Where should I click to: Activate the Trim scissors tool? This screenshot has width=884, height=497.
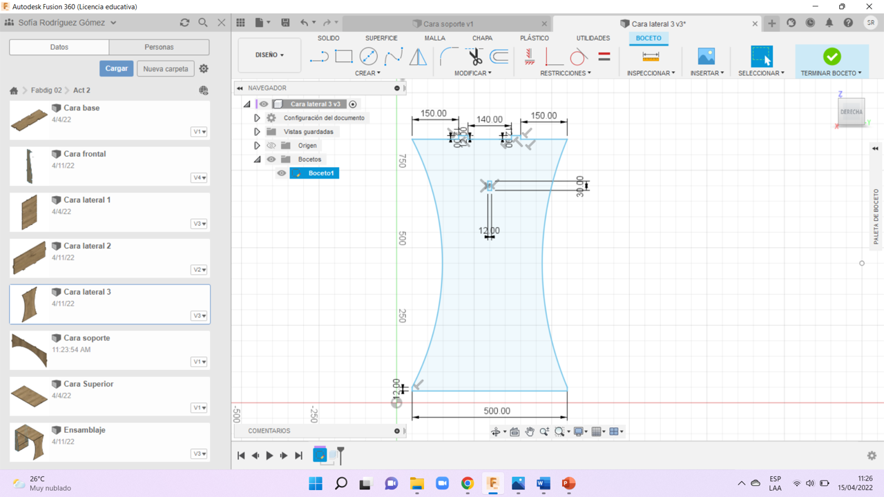coord(474,57)
